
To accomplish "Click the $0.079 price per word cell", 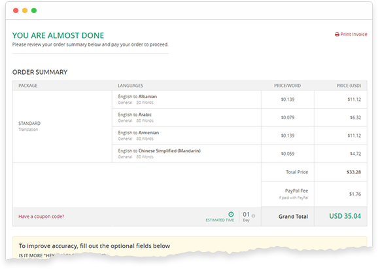I will 288,118.
